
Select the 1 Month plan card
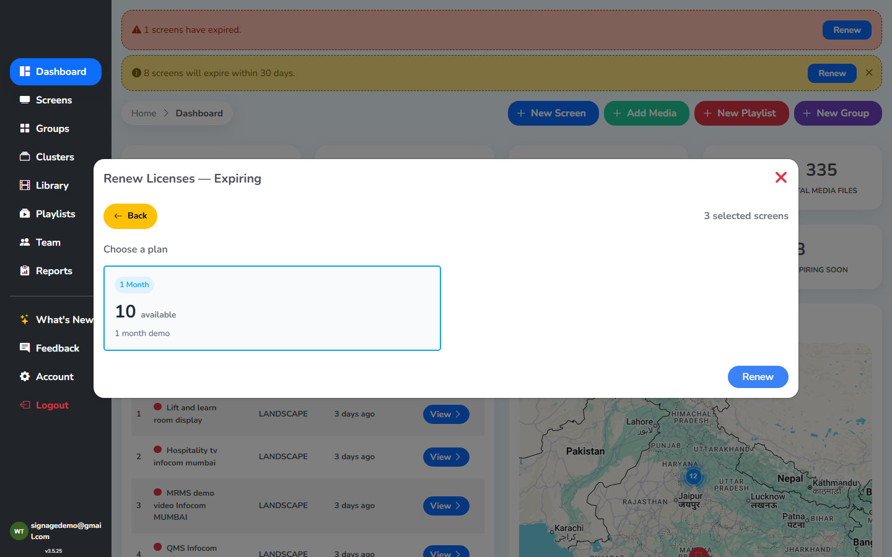272,308
